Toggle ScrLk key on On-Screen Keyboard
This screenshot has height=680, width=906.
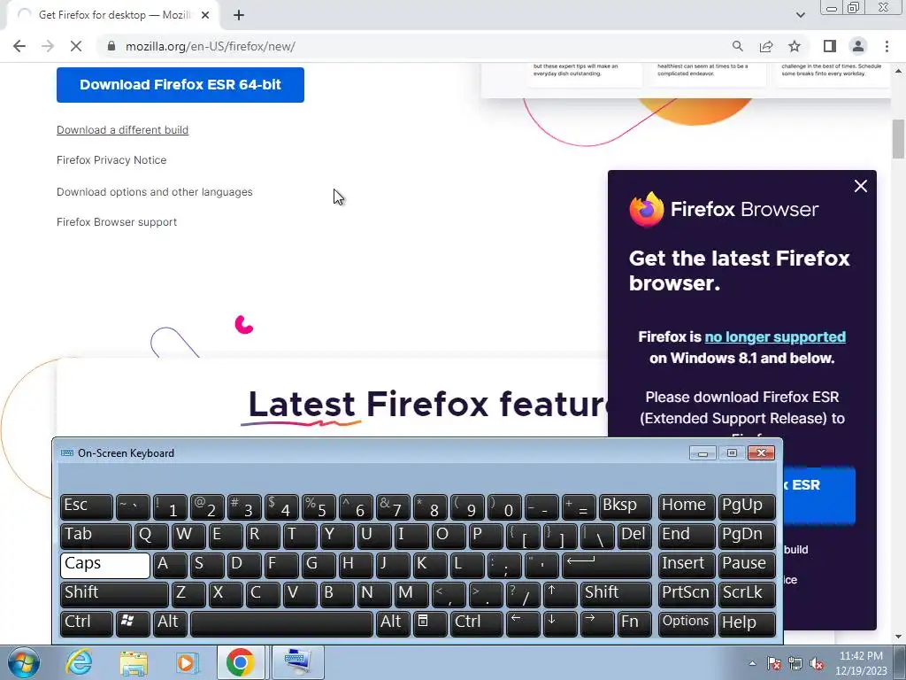747,594
